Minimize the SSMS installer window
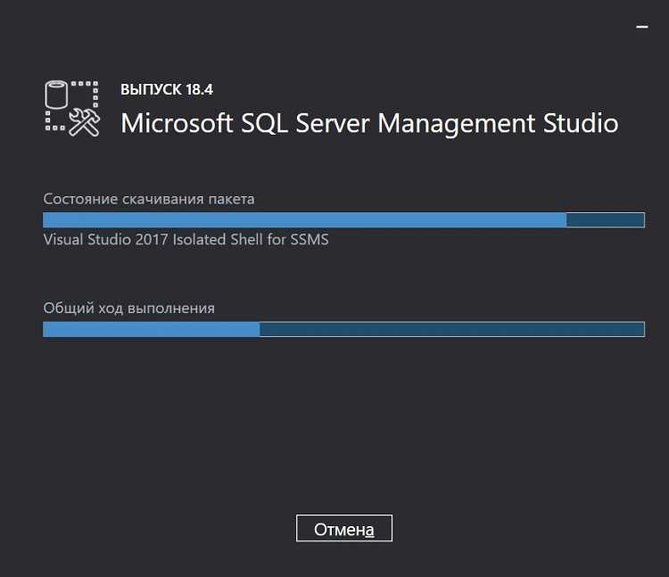This screenshot has height=577, width=669. tap(642, 27)
